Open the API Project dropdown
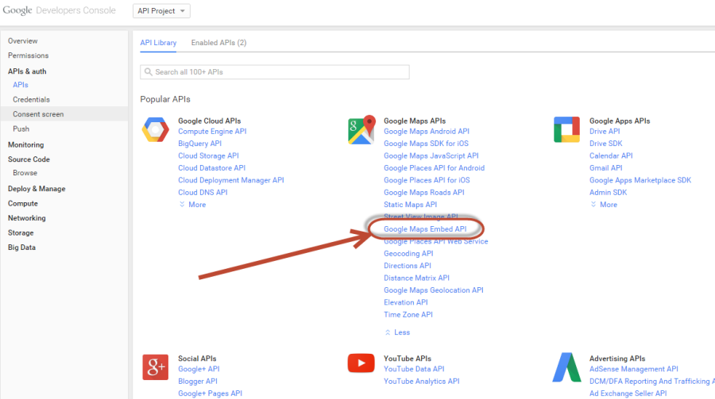Screen dimensions: 715x399 [x=161, y=11]
